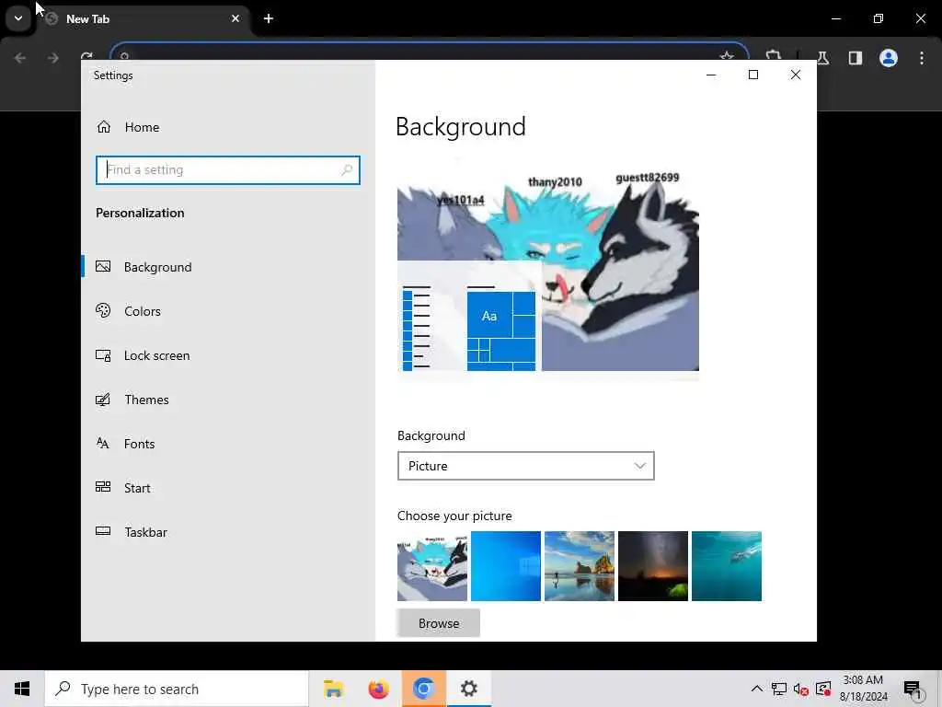The height and width of the screenshot is (707, 942).
Task: Open the Windows Start menu
Action: tap(22, 689)
